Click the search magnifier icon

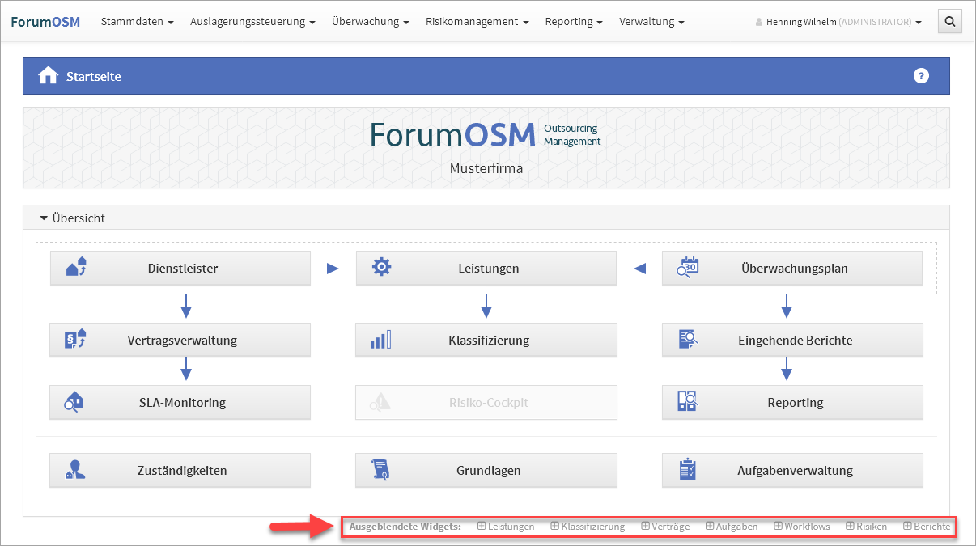949,22
